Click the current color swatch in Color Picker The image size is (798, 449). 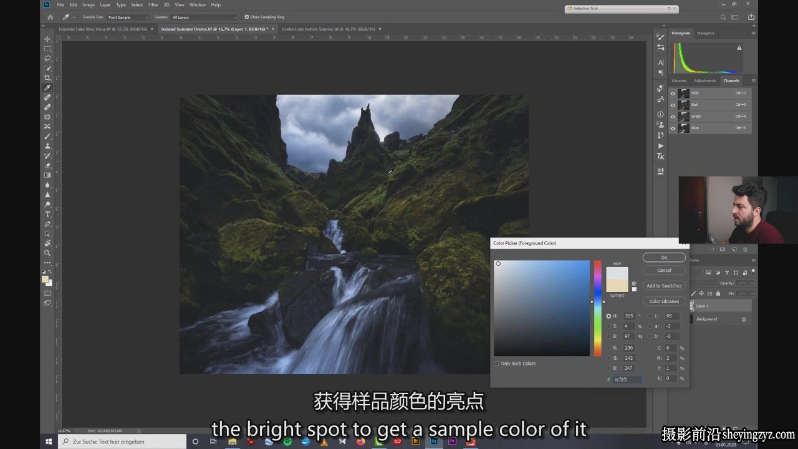coord(617,286)
